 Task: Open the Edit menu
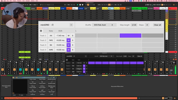pos(11,1)
